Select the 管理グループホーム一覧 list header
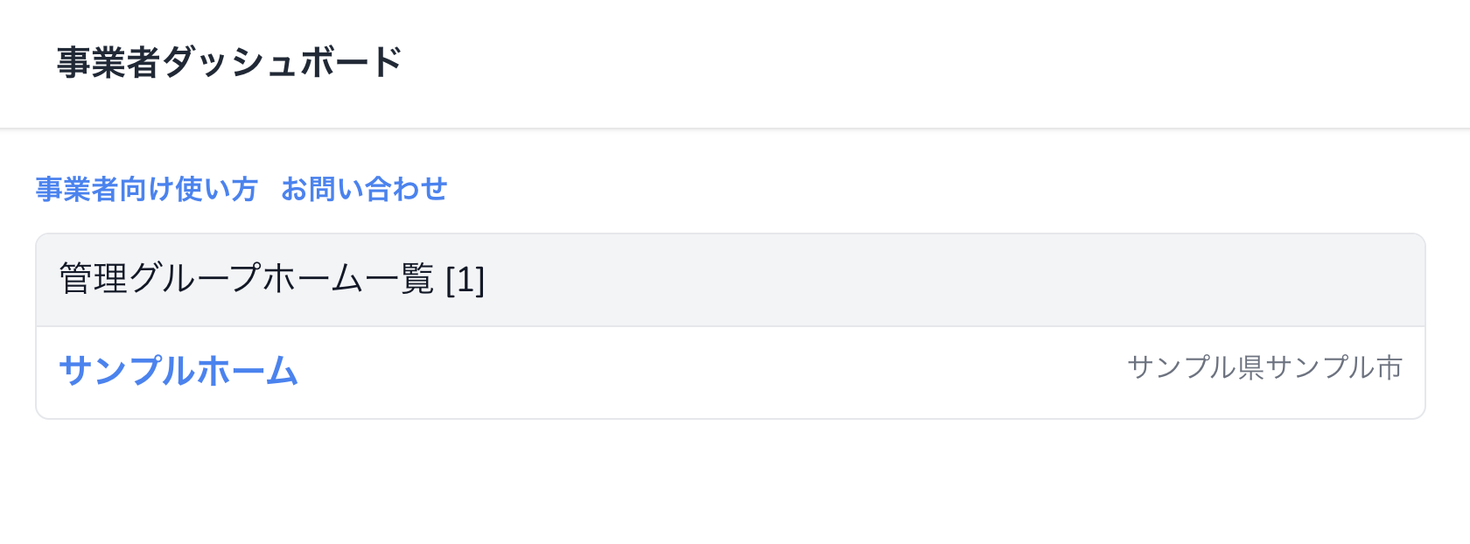The width and height of the screenshot is (1470, 544). (x=247, y=280)
